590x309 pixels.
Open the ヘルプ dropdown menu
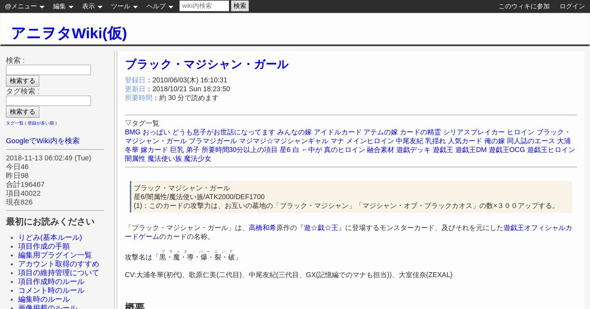point(160,6)
